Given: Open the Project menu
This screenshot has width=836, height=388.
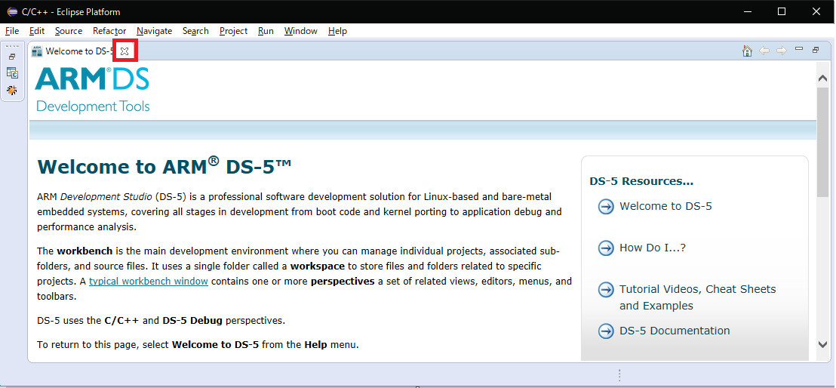Looking at the screenshot, I should pos(234,31).
